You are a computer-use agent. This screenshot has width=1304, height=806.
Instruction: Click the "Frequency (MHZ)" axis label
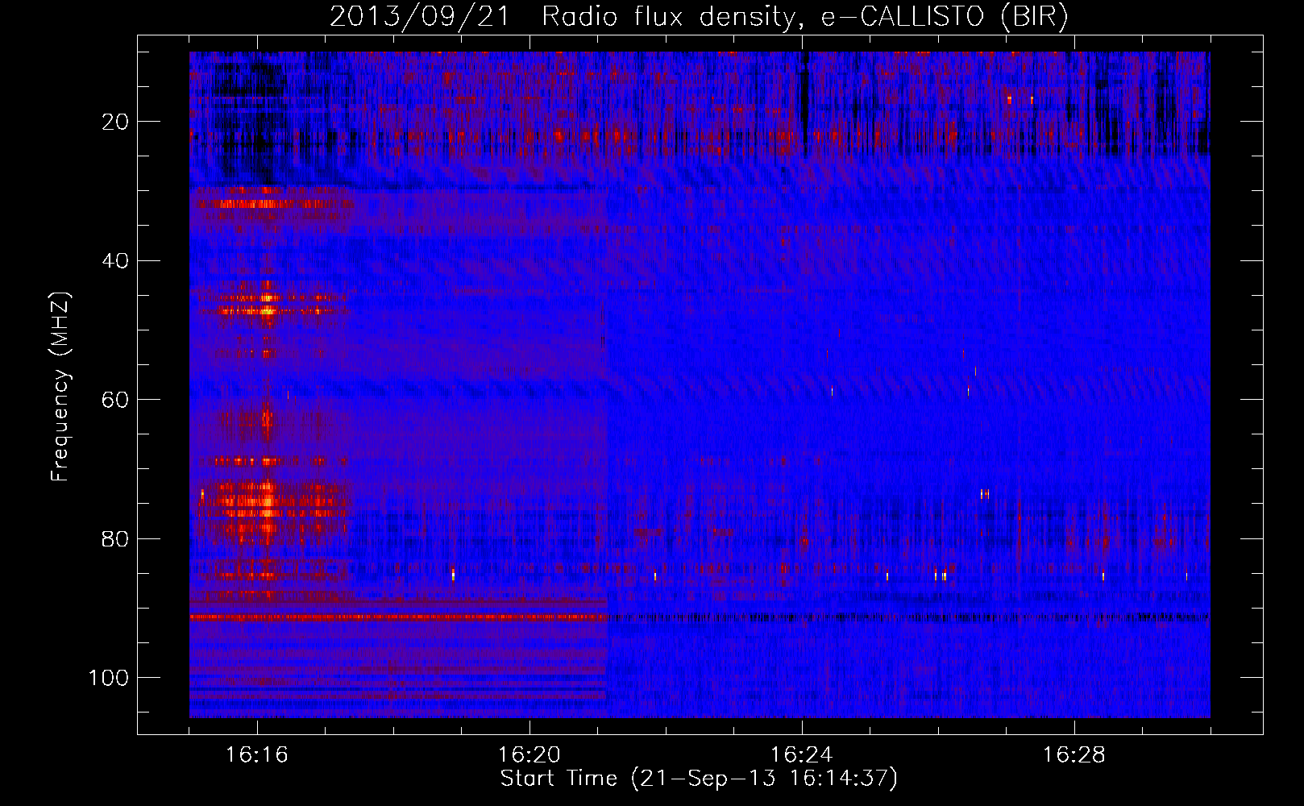[60, 386]
